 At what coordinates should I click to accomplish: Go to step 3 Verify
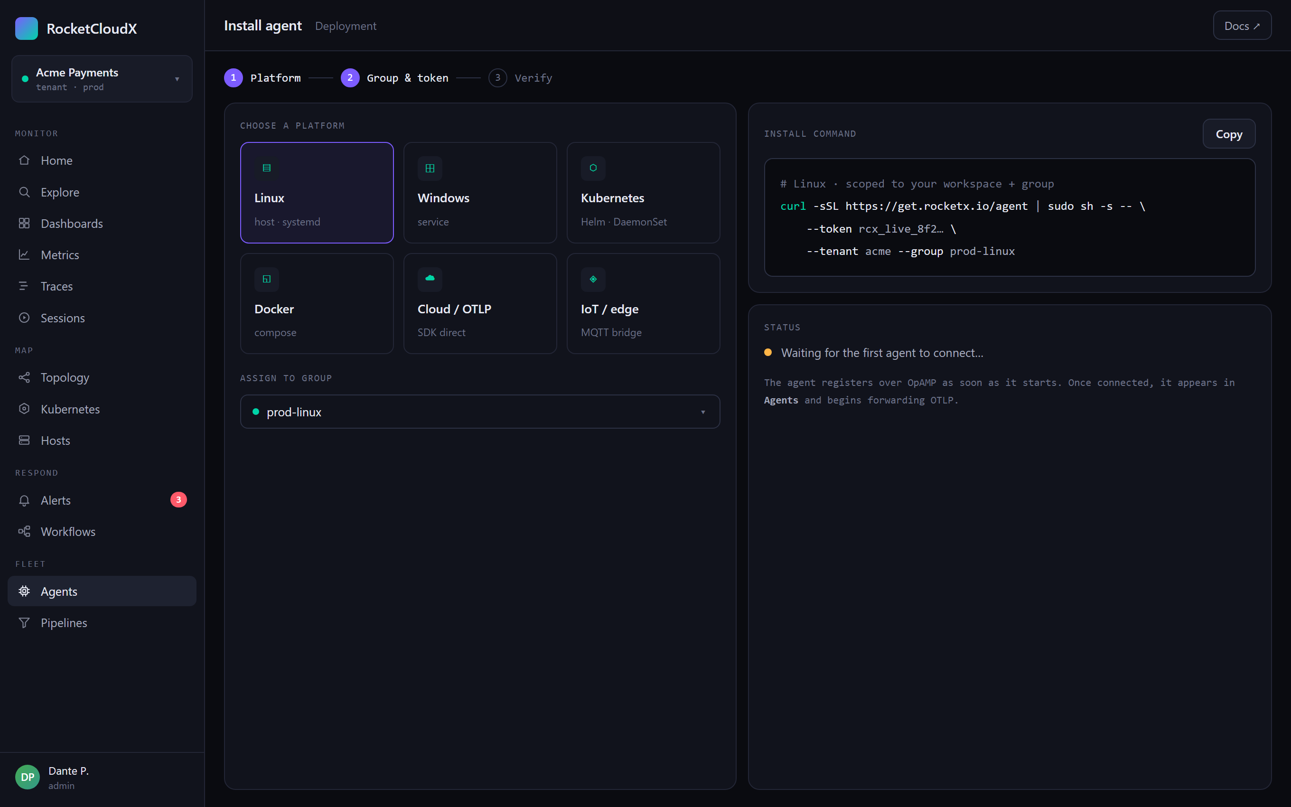coord(520,78)
